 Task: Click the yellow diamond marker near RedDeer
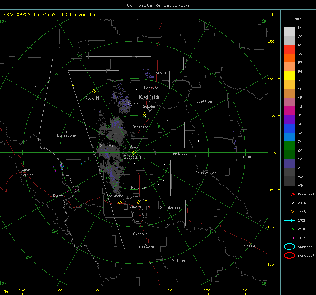pyautogui.click(x=144, y=114)
